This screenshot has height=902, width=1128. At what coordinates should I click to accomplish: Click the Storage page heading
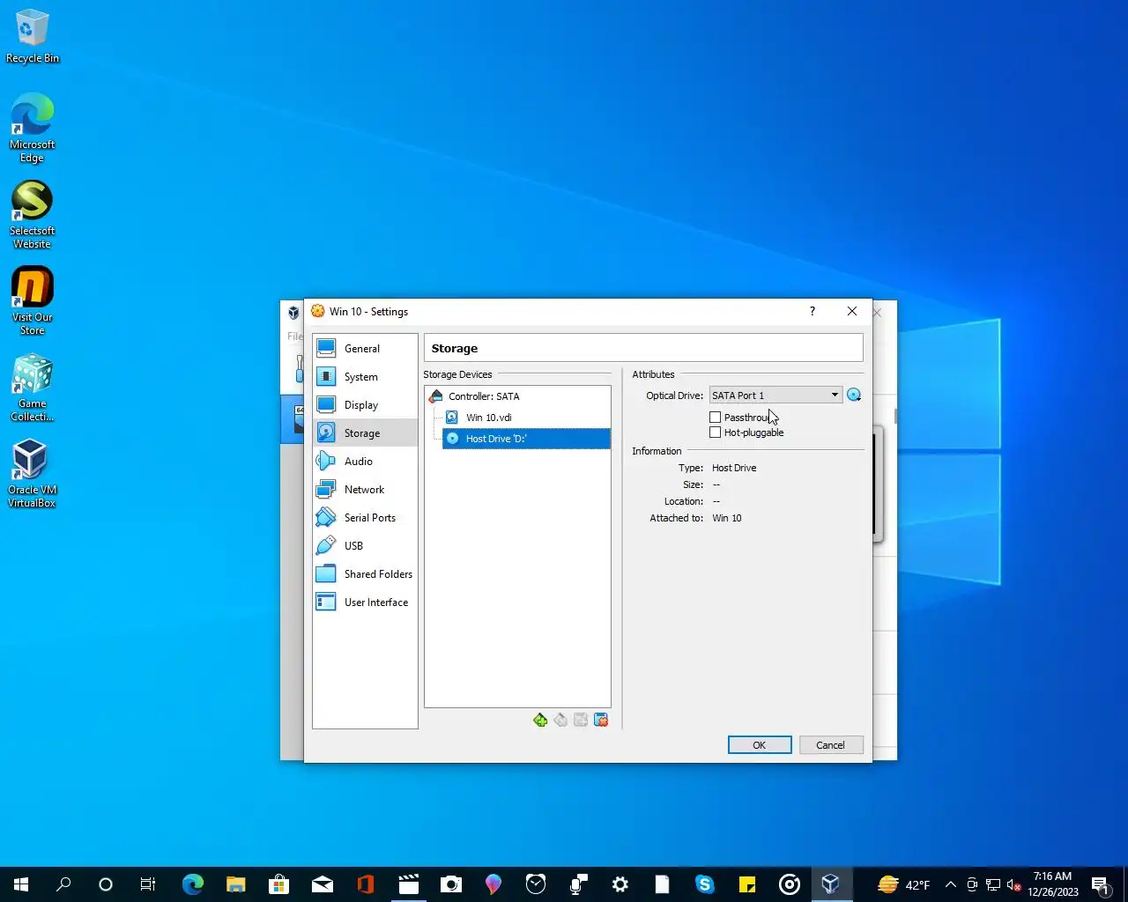(x=455, y=349)
